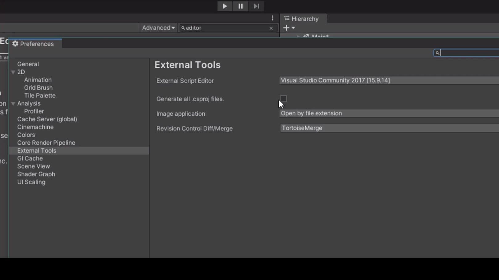Open the create menu with the plus icon
The width and height of the screenshot is (499, 280).
287,28
